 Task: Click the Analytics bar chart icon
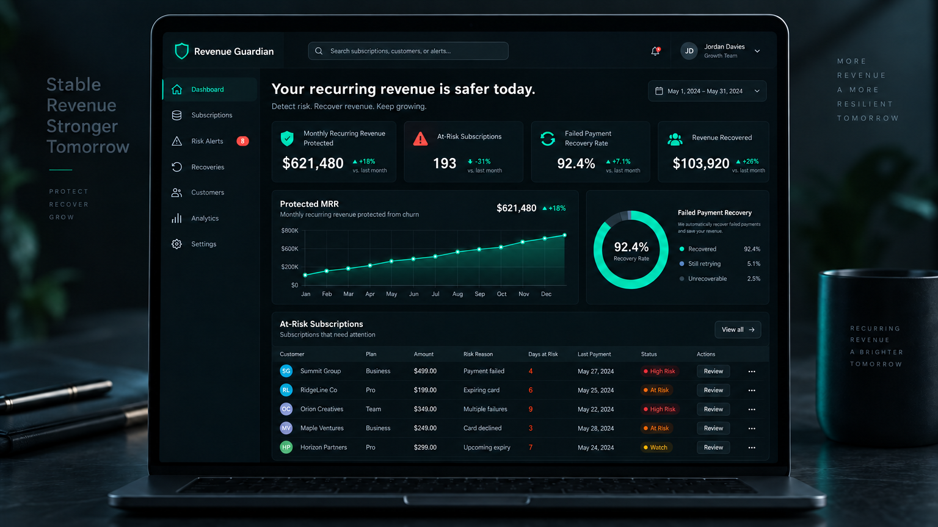click(176, 218)
